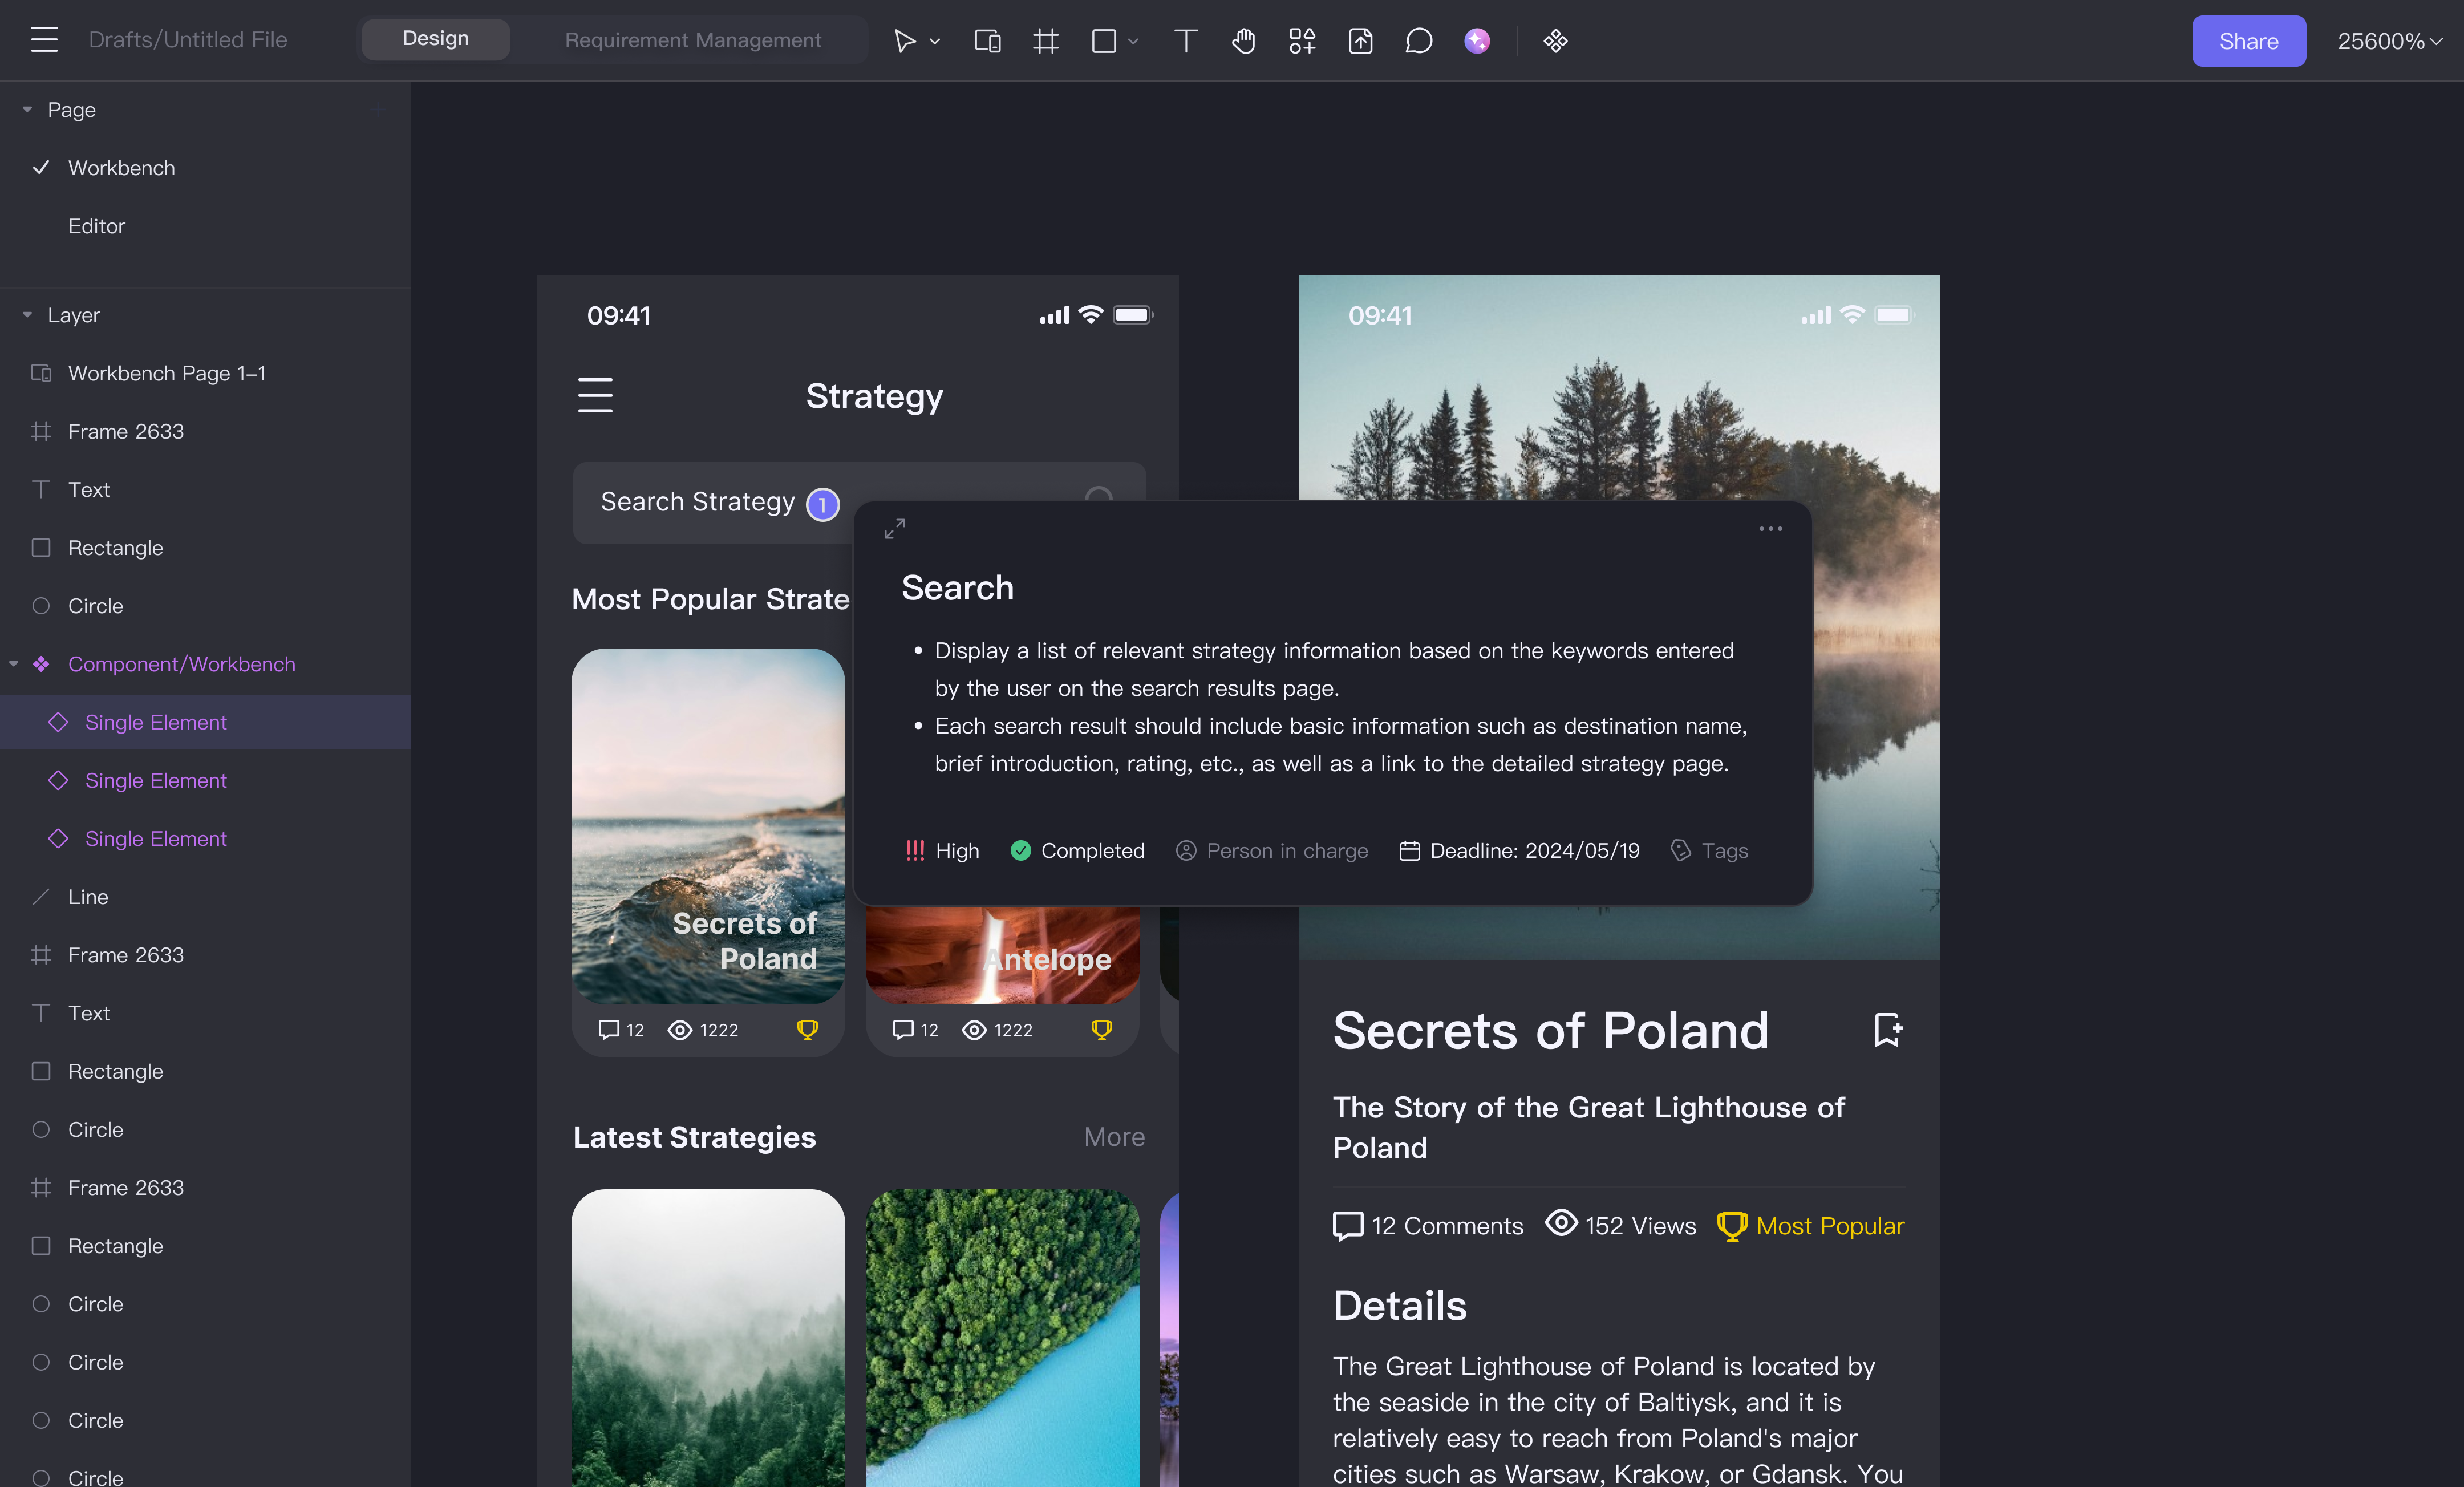Open the hamburger main menu
Screen dimensions: 2464x1487
(x=44, y=40)
